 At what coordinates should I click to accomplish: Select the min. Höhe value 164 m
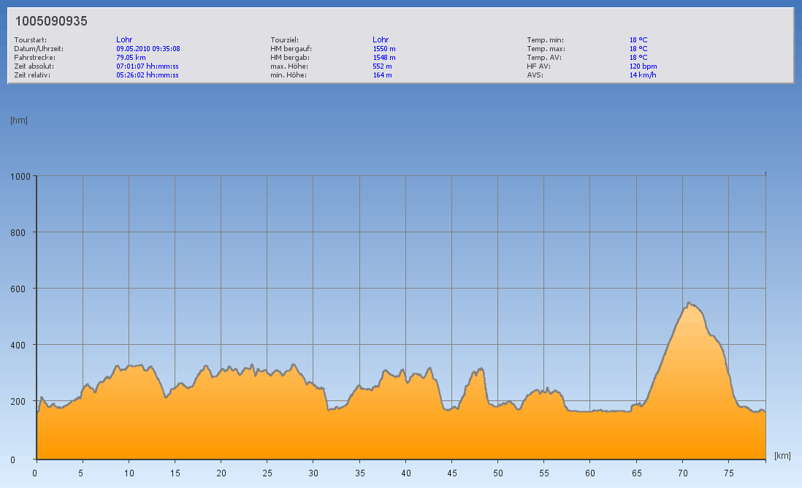[382, 75]
